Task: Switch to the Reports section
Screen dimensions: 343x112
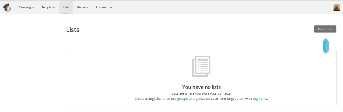Action: (83, 7)
